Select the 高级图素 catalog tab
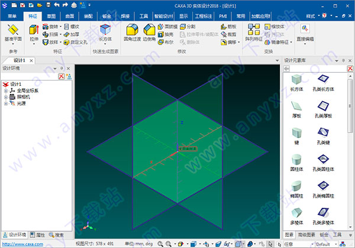 [x=306, y=235]
